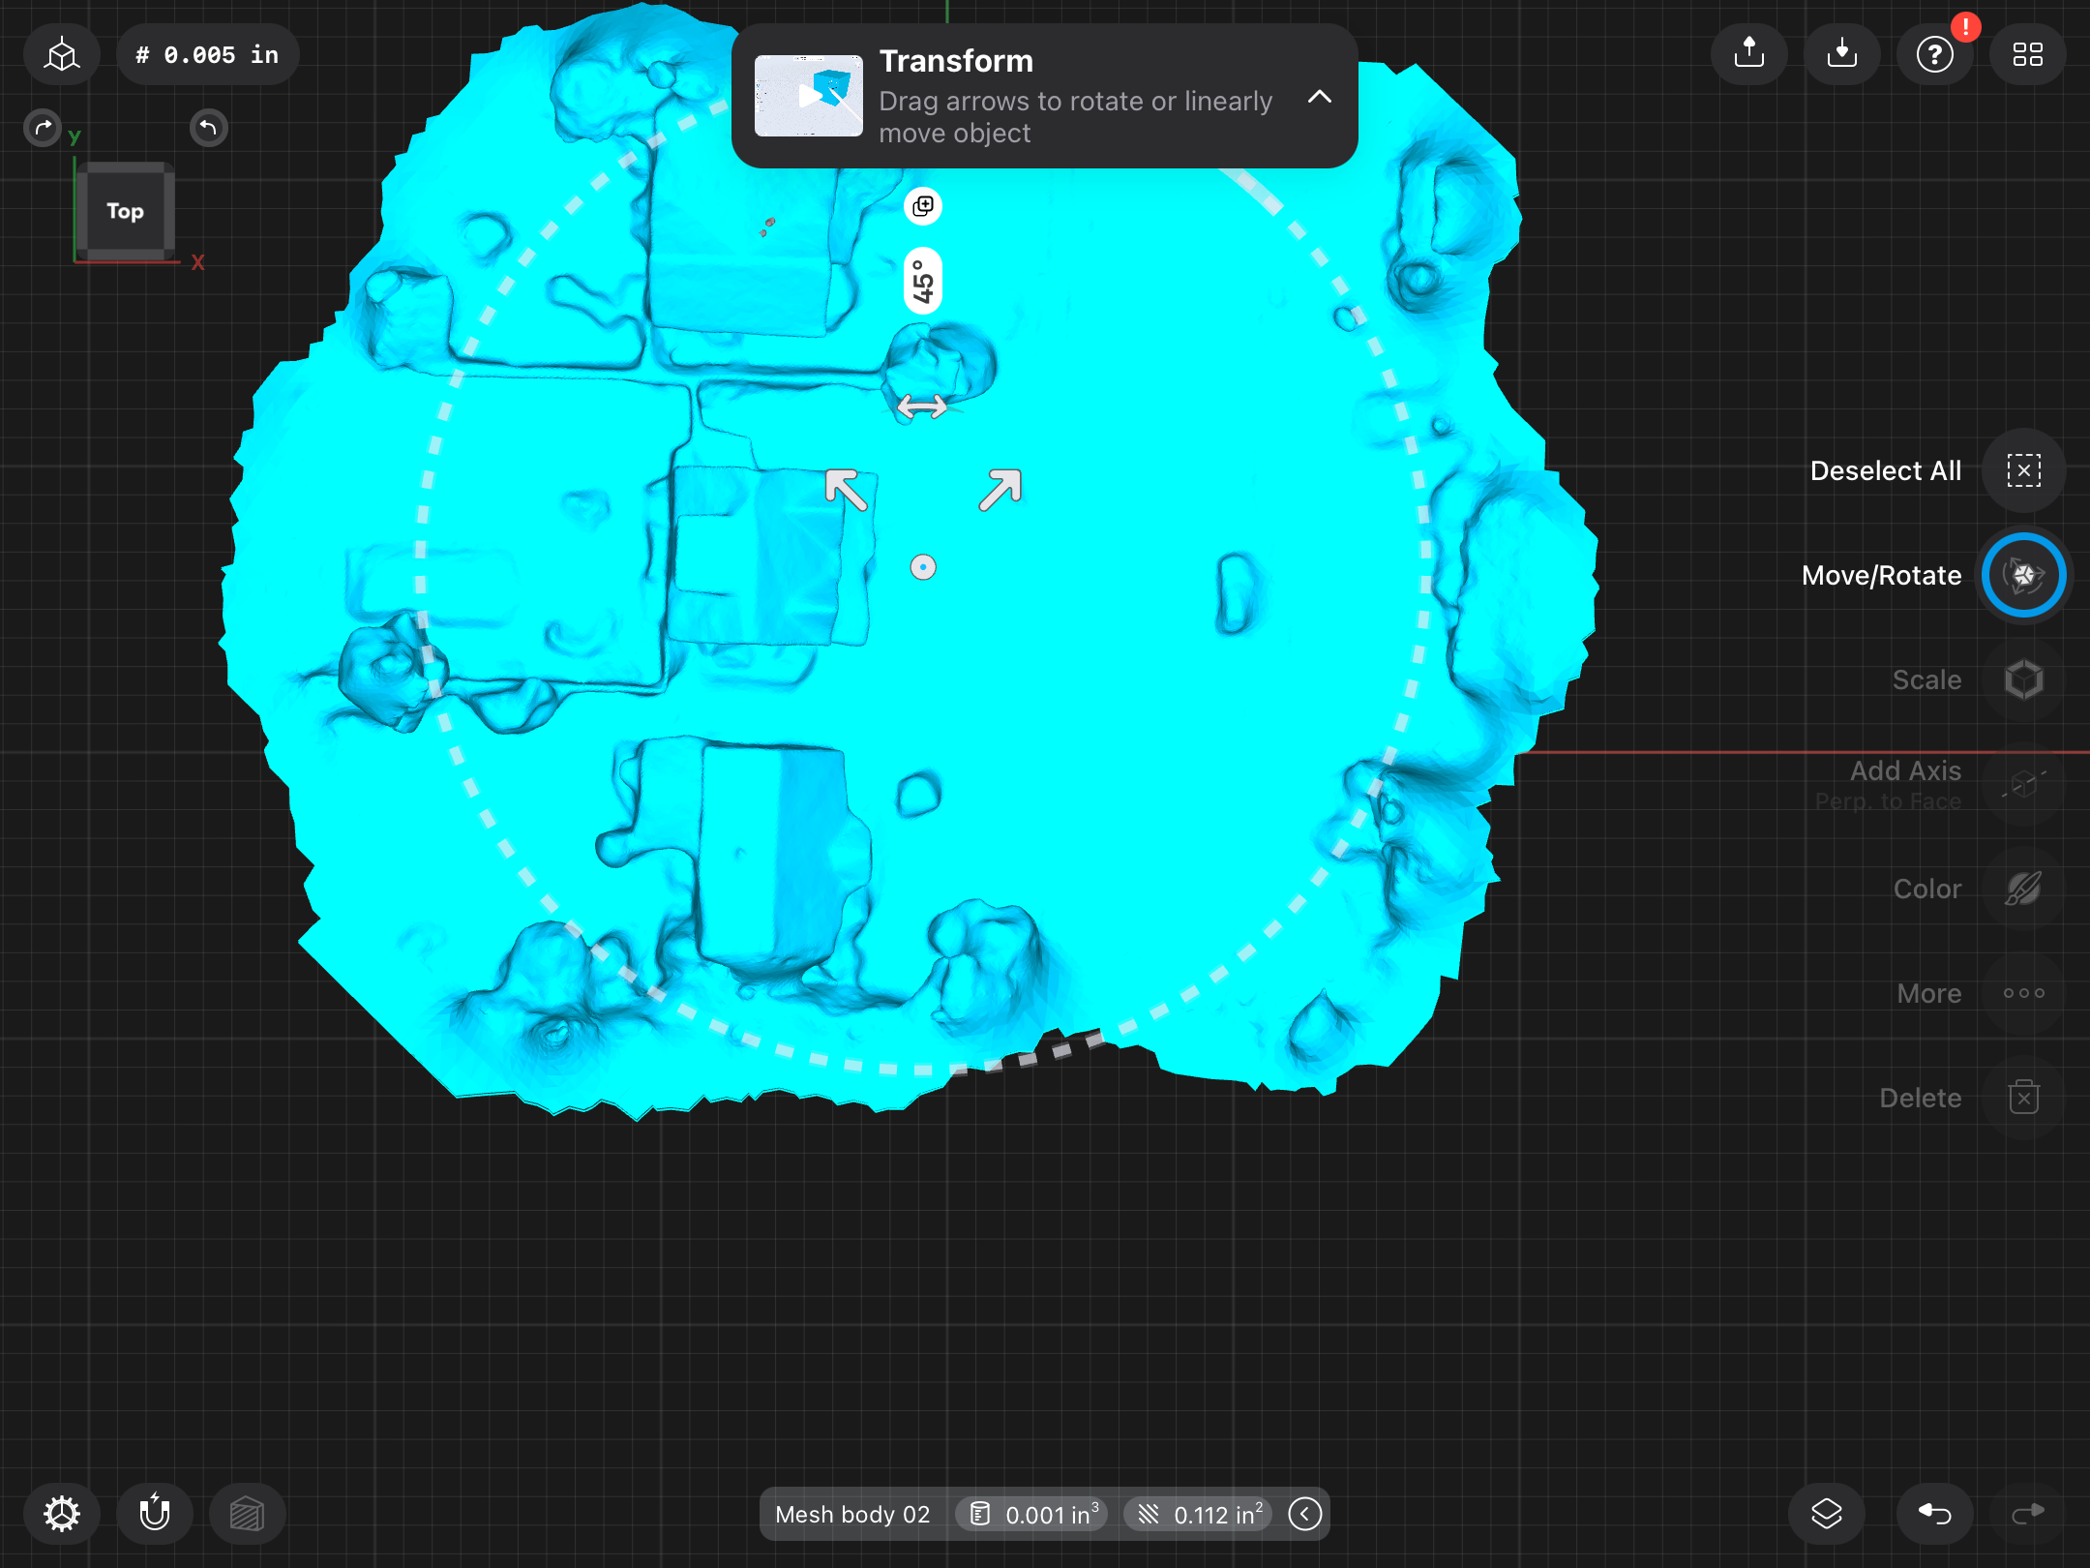The height and width of the screenshot is (1568, 2090).
Task: Click the export share icon
Action: [x=1748, y=54]
